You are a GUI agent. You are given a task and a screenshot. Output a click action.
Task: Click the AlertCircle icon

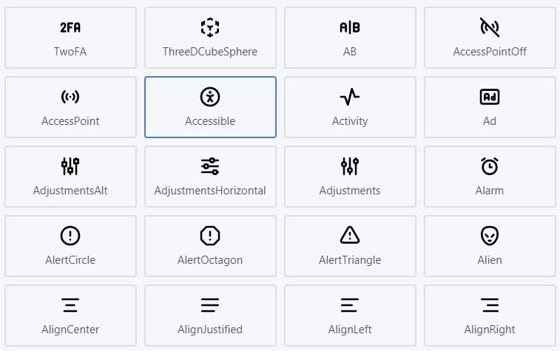click(x=70, y=236)
